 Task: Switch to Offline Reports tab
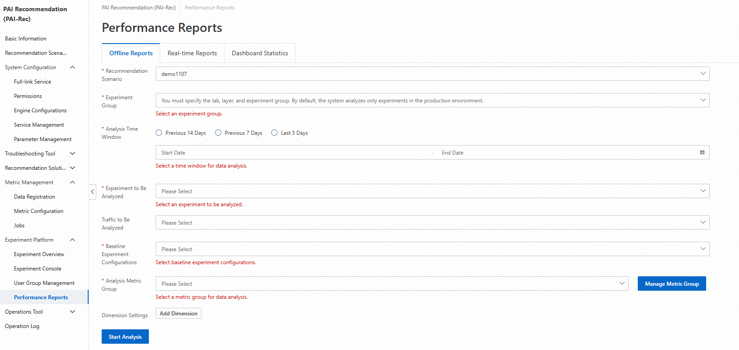coord(131,53)
